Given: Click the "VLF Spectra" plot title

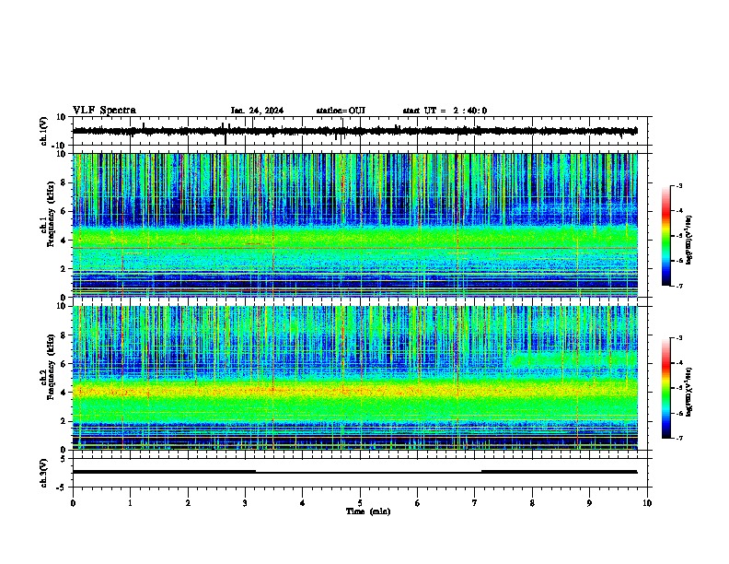Looking at the screenshot, I should tap(104, 111).
